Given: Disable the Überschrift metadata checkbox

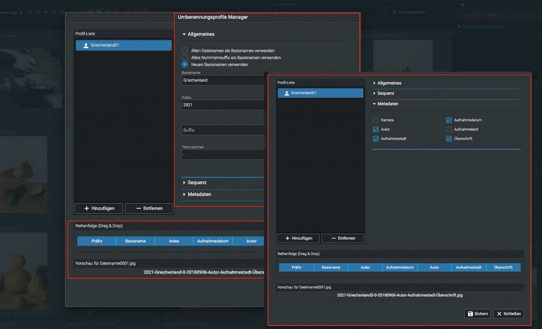Looking at the screenshot, I should click(x=449, y=139).
